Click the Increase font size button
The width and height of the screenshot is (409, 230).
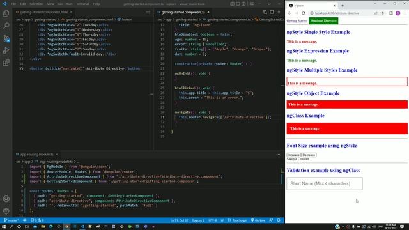click(x=294, y=155)
